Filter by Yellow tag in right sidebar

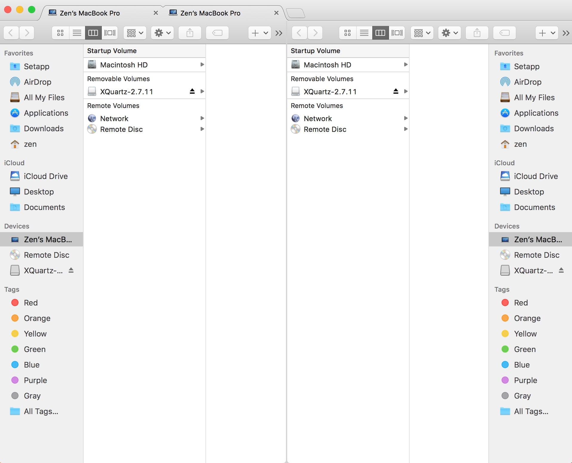tap(530, 334)
